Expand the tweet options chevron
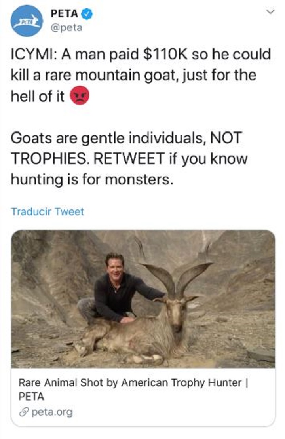This screenshot has height=439, width=285. [270, 13]
